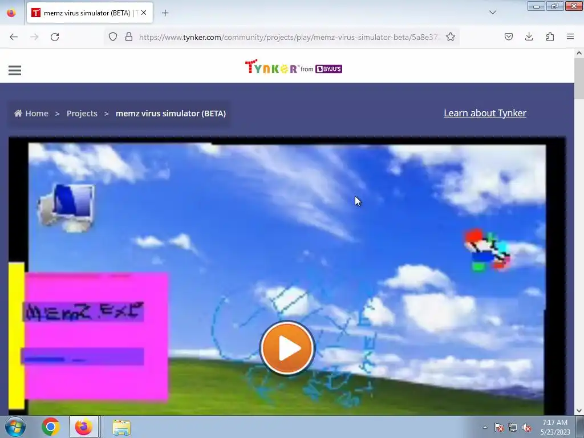Expand the list all tabs dropdown
Image resolution: width=584 pixels, height=438 pixels.
(x=493, y=13)
